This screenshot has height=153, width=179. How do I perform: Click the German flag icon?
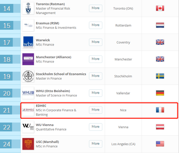160,93
